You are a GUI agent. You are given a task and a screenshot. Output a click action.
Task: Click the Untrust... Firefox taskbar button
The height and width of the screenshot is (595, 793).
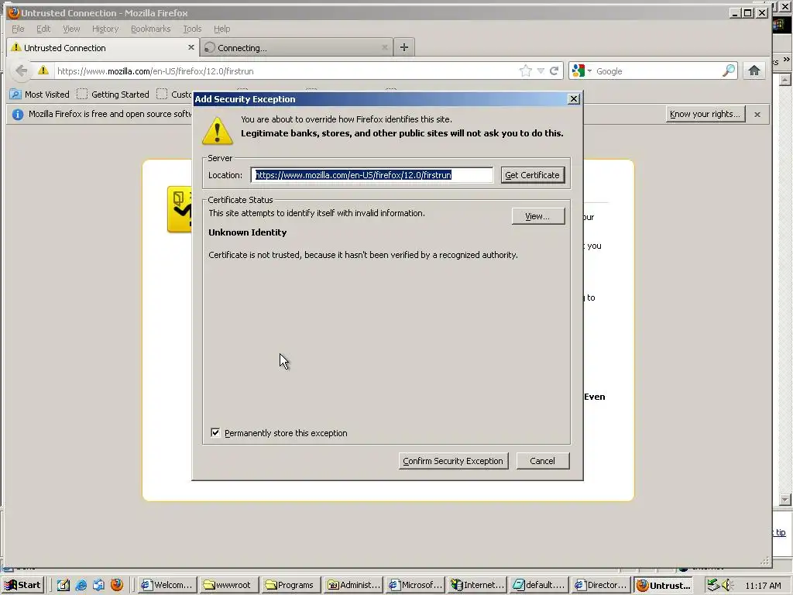(664, 585)
